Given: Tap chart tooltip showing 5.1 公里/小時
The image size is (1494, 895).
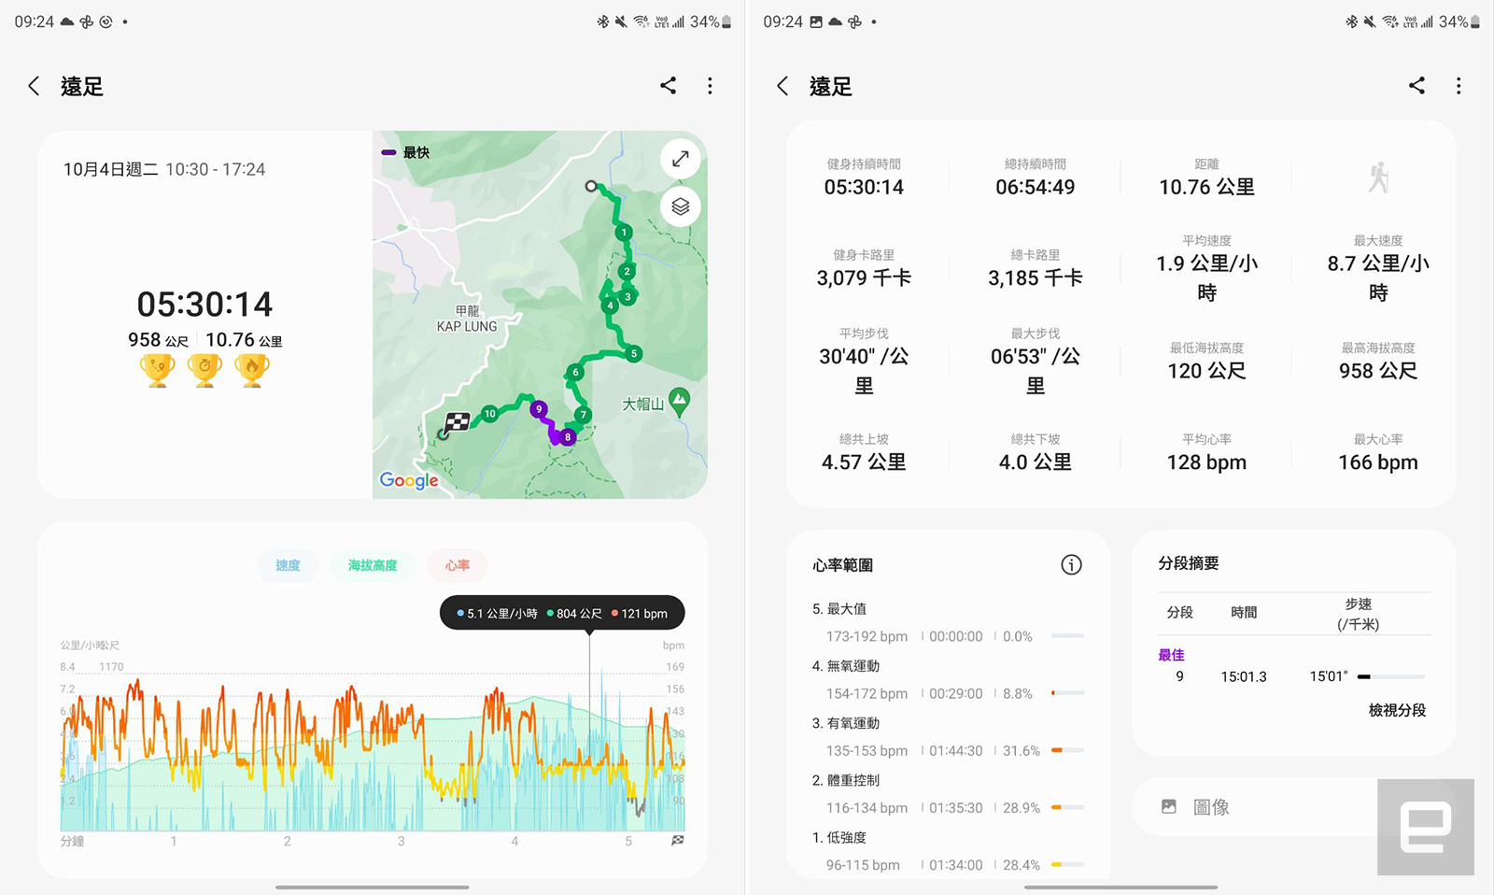Looking at the screenshot, I should 562,613.
